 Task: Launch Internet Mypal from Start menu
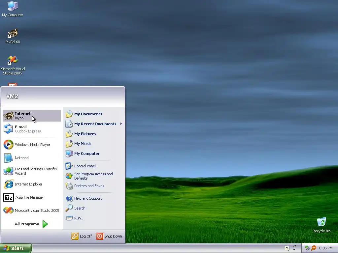(x=32, y=116)
